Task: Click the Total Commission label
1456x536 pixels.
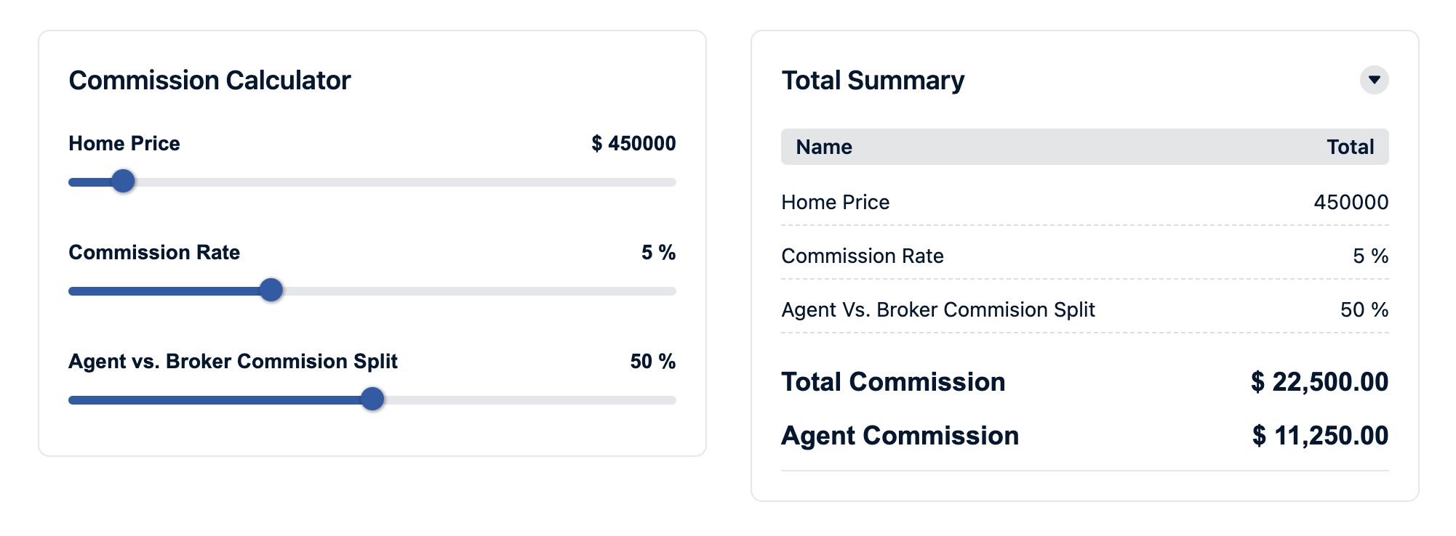Action: coord(893,382)
